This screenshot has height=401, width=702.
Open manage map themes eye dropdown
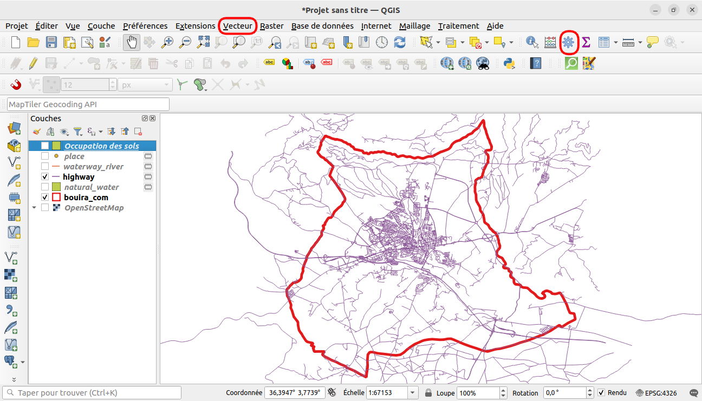click(65, 132)
